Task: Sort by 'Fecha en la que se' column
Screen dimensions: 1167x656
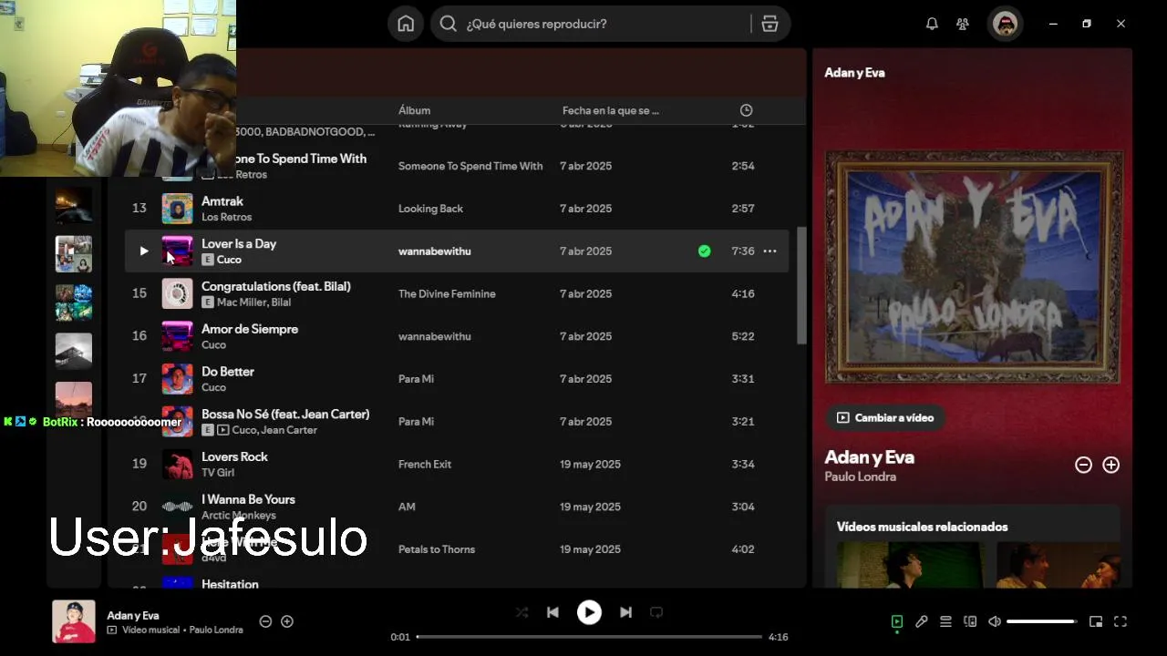Action: point(610,110)
